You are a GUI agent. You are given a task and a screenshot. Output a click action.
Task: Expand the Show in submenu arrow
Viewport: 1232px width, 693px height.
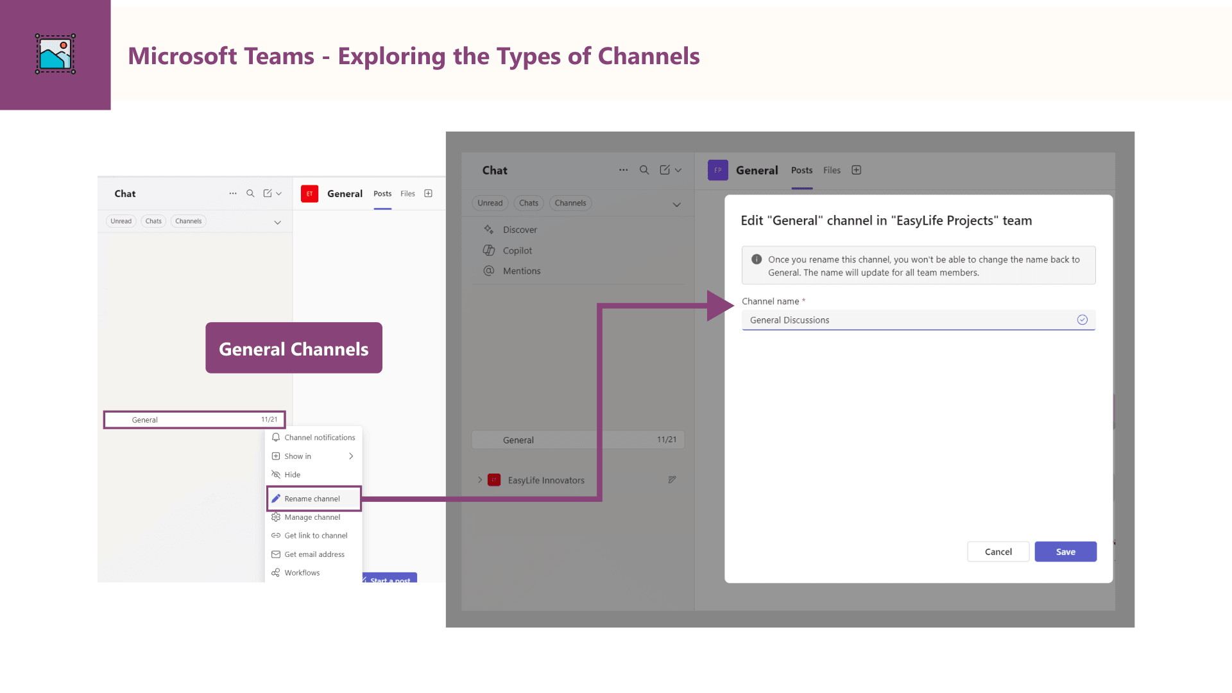351,456
